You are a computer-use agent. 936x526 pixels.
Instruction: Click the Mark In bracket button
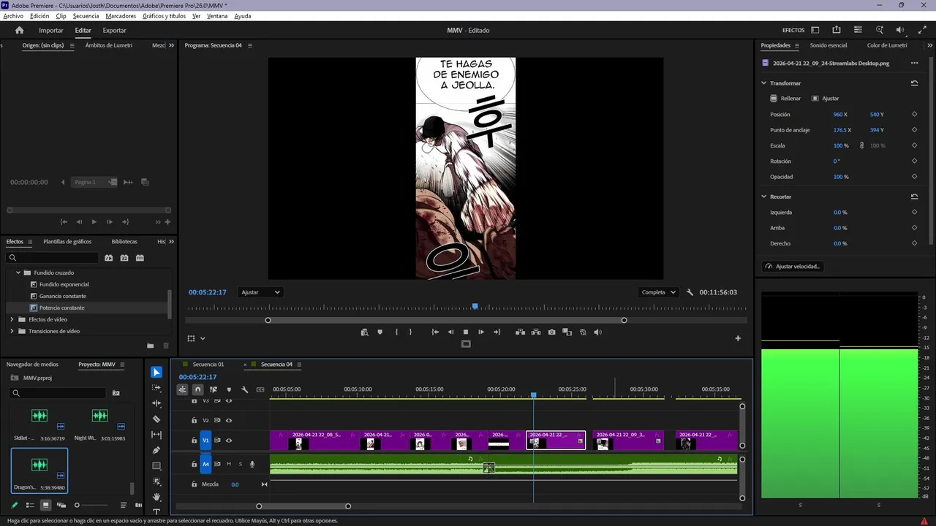point(396,332)
